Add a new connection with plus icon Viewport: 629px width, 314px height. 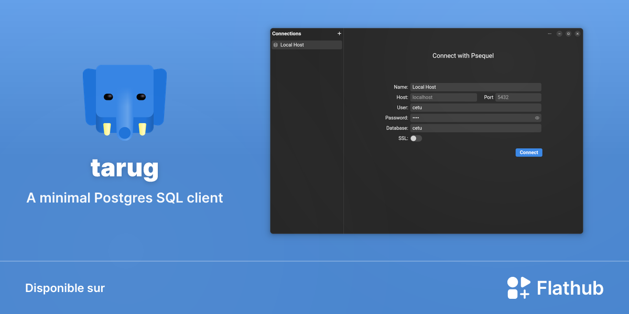(339, 33)
